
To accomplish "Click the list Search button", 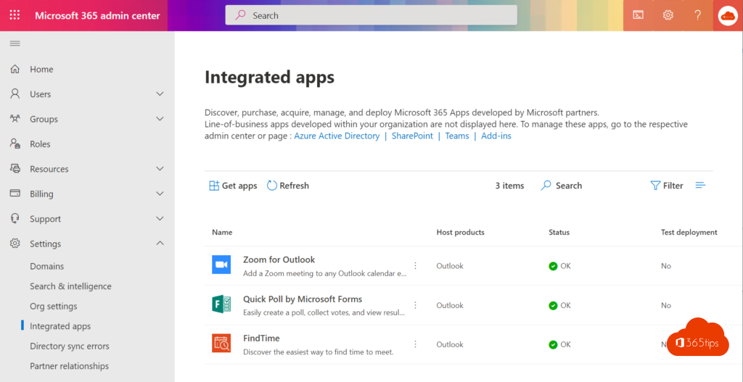I will (562, 186).
